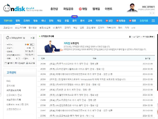The height and width of the screenshot is (119, 158).
Task: Switch to the 문서 category tab
Action: [82, 21]
